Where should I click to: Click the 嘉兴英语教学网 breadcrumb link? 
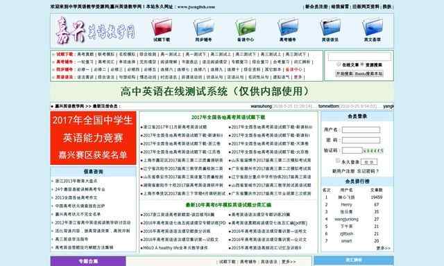click(x=69, y=106)
